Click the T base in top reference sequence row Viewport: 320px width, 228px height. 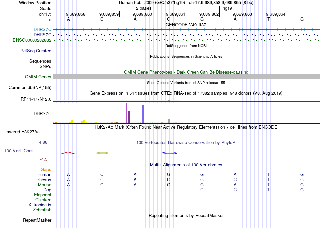click(268, 19)
